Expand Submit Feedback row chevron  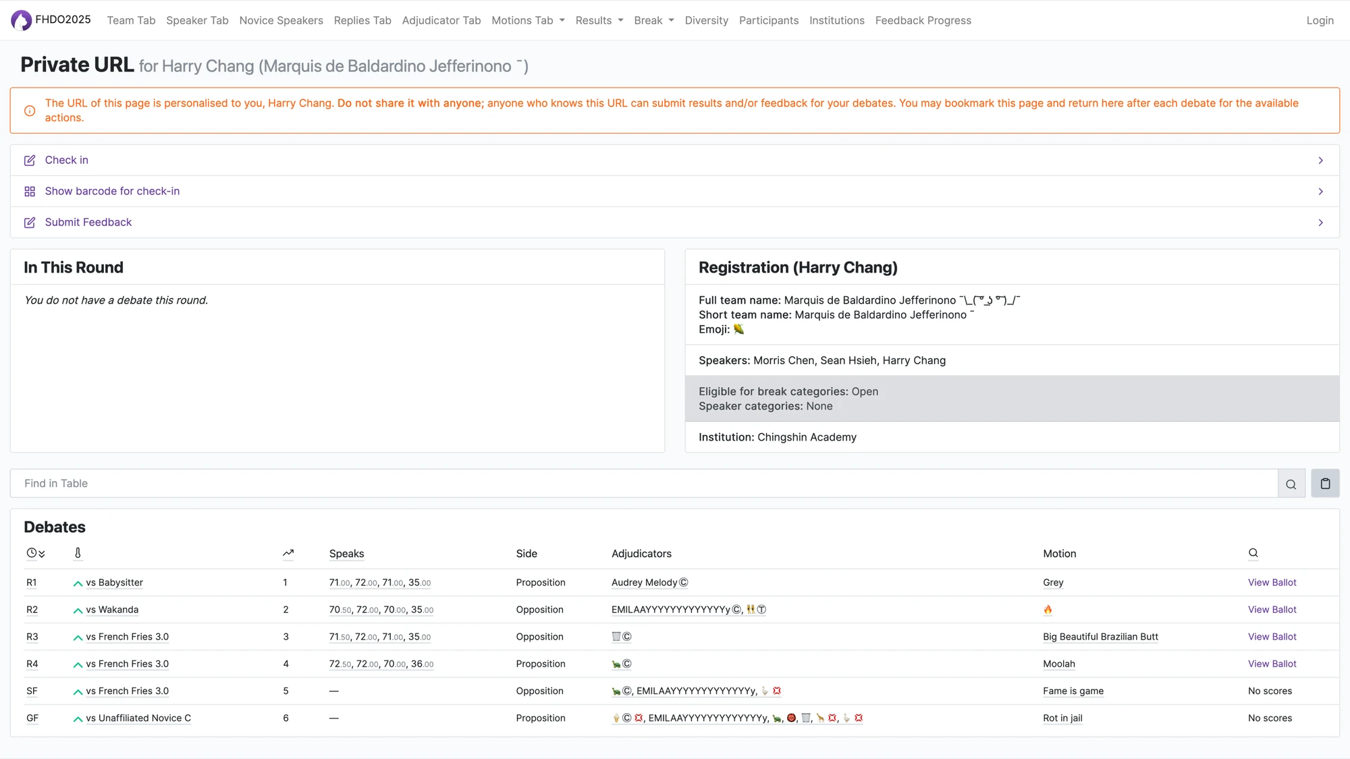1320,223
